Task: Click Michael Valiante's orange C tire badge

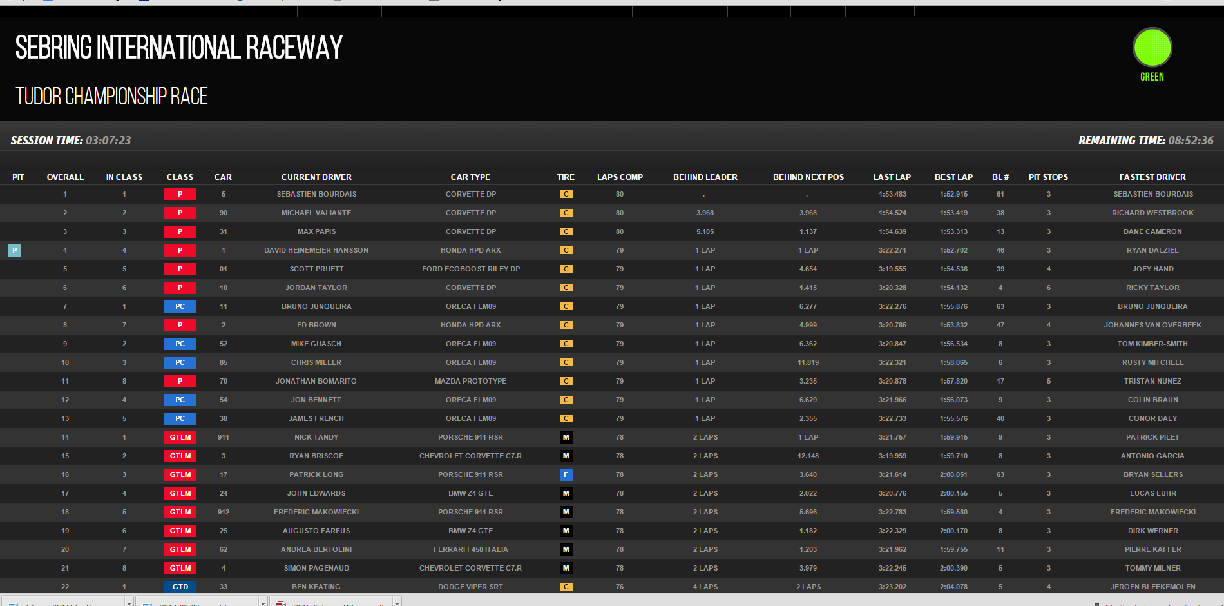Action: pyautogui.click(x=566, y=213)
